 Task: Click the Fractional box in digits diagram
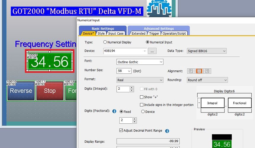tap(240, 103)
